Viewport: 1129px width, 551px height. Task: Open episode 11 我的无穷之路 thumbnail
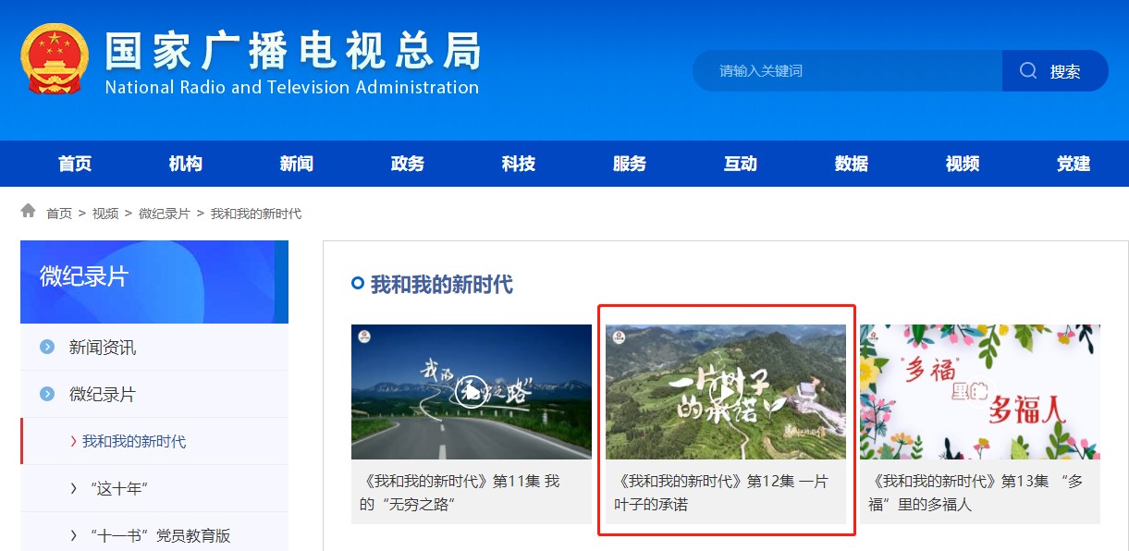(471, 391)
